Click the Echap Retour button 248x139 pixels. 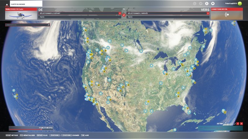pyautogui.click(x=12, y=135)
